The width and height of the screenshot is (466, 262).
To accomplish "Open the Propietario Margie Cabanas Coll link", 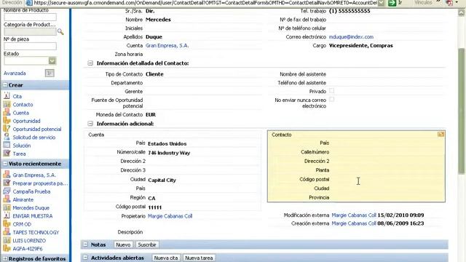I will coord(170,216).
